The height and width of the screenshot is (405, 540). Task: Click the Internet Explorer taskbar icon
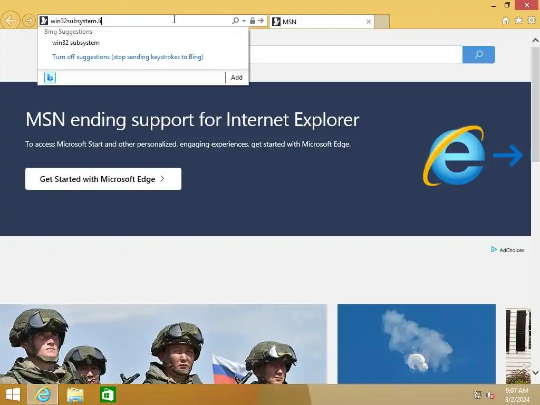[43, 394]
